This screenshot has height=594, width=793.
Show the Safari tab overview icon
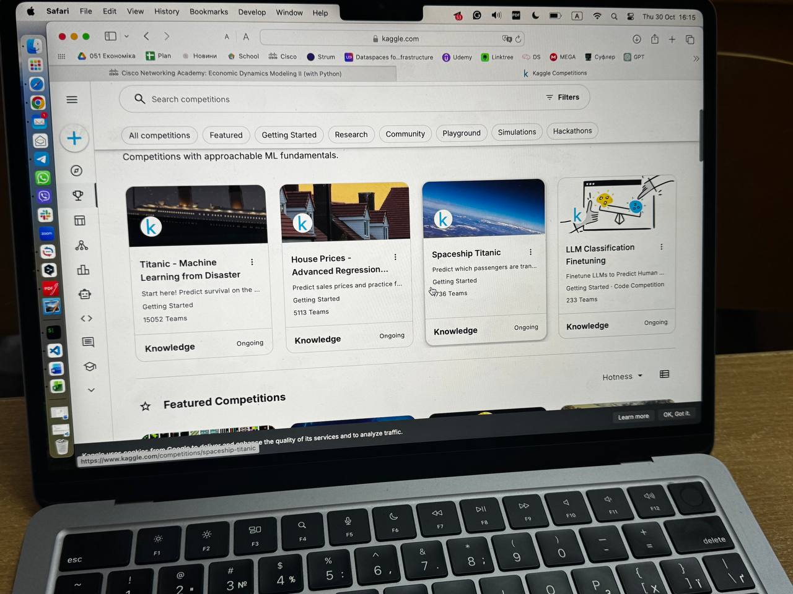click(x=690, y=40)
